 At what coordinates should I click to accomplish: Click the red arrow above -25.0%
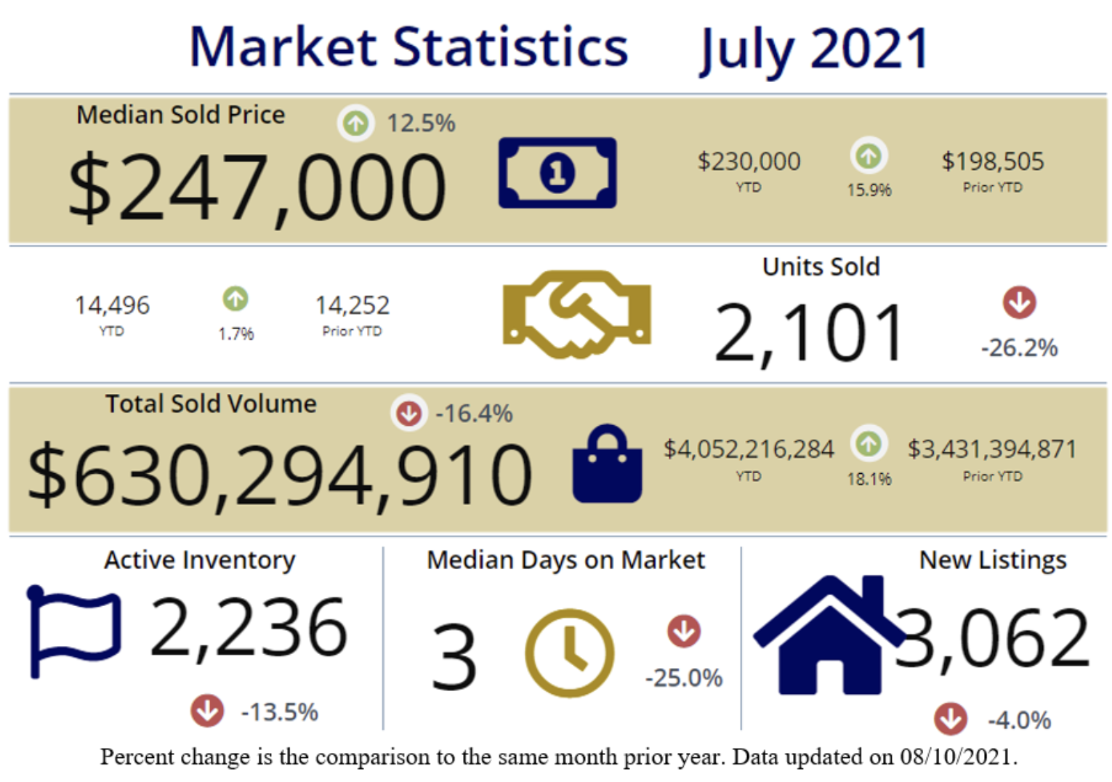[x=683, y=631]
